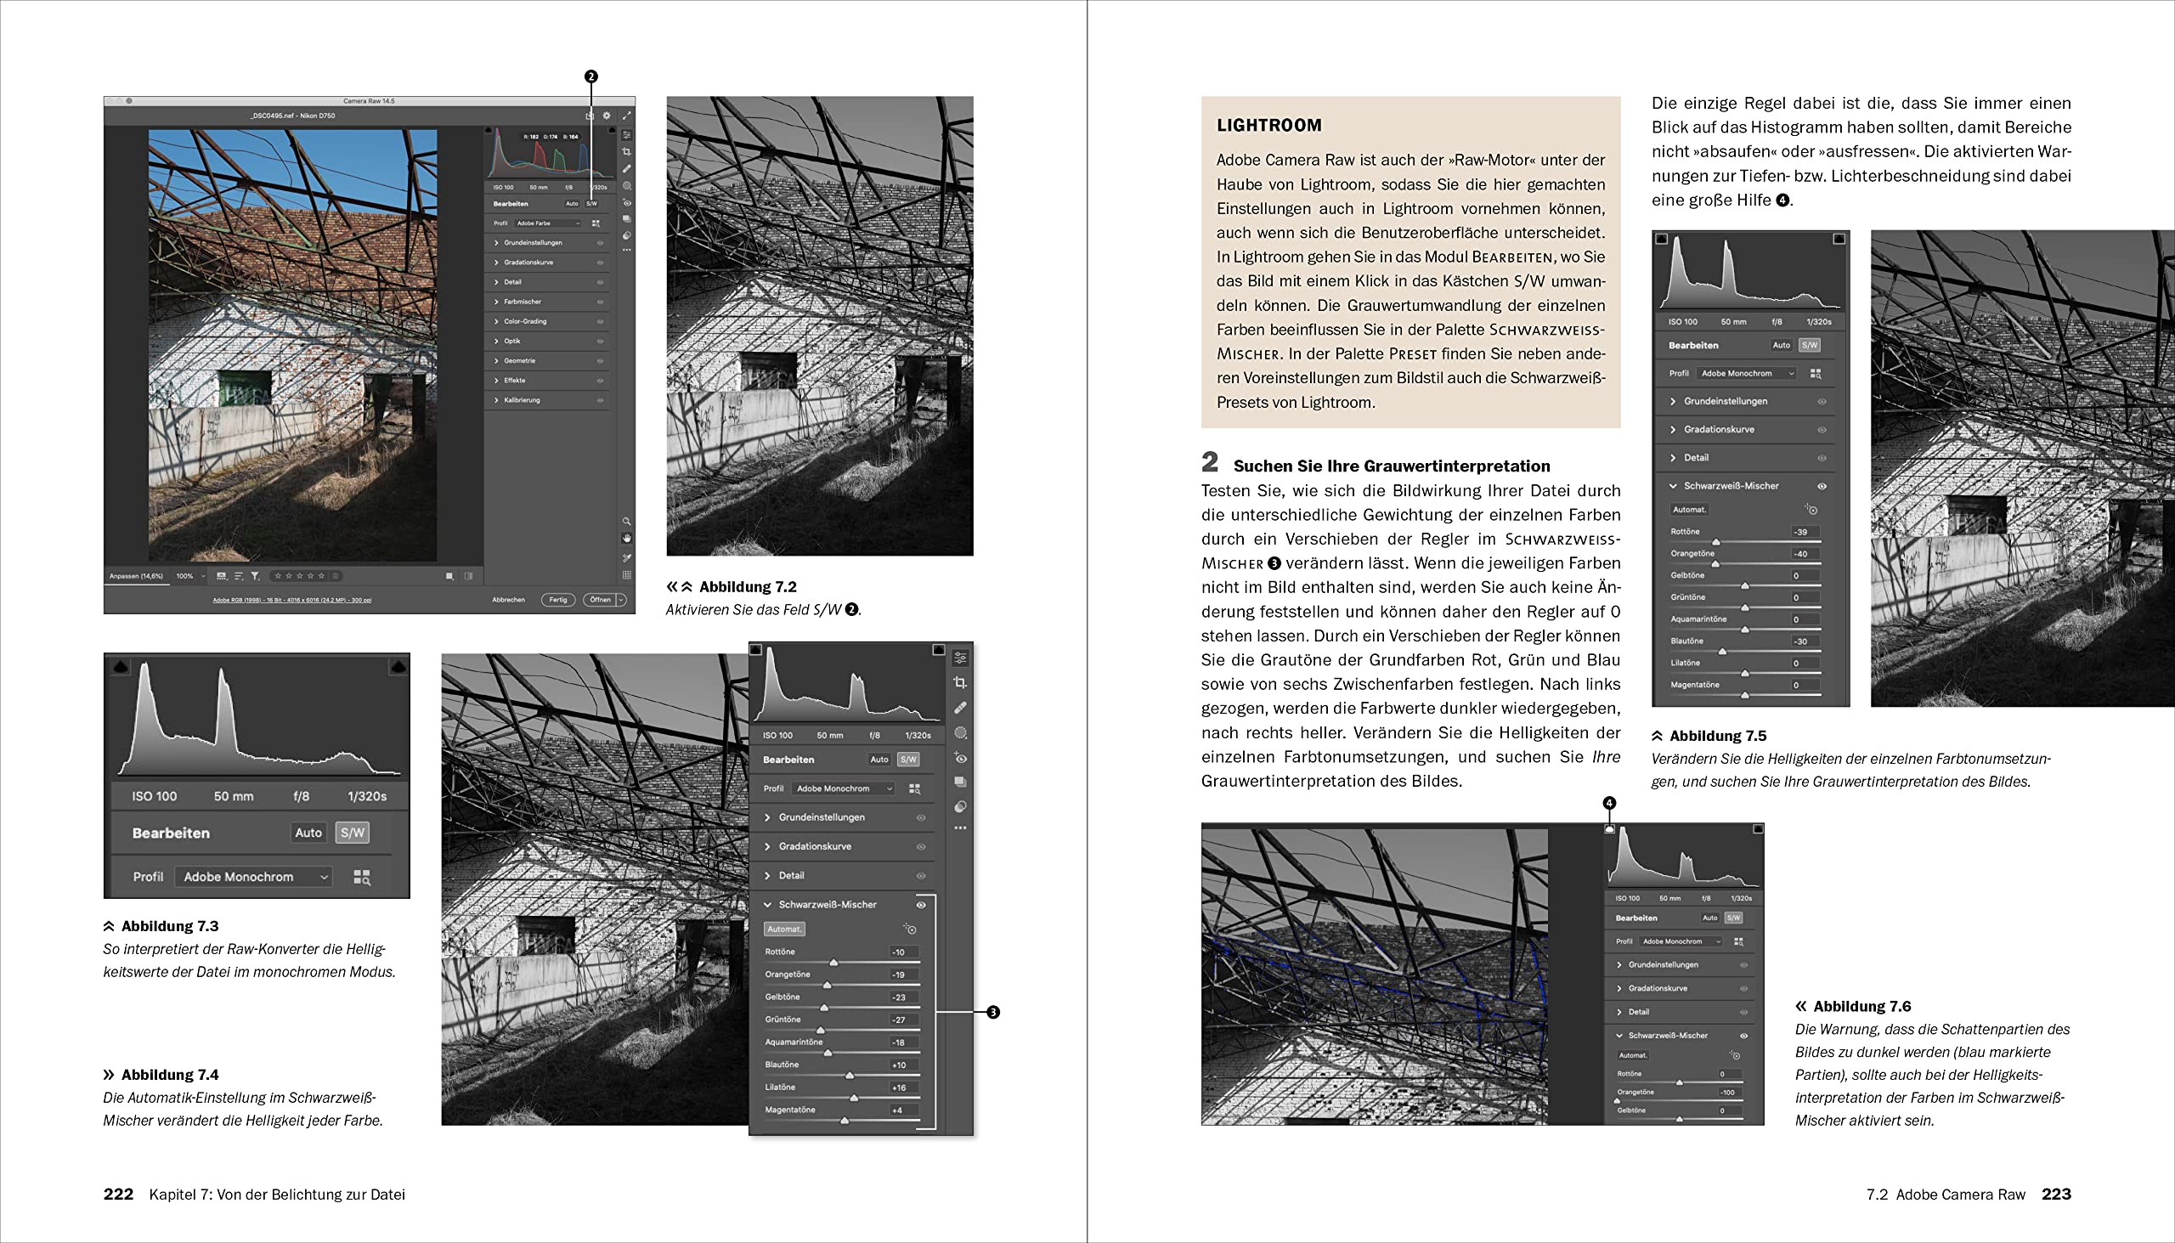The height and width of the screenshot is (1243, 2175).
Task: Click three-dots more options in color photo window
Action: coord(626,250)
